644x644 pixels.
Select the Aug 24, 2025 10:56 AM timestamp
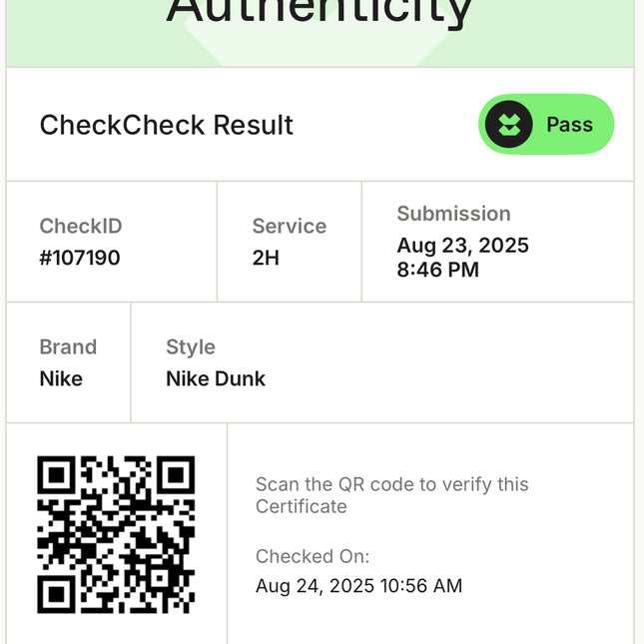358,586
